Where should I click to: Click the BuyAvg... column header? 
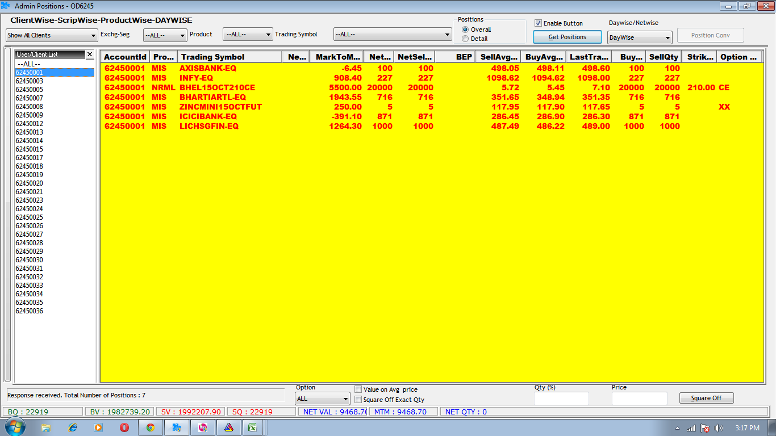(x=544, y=57)
